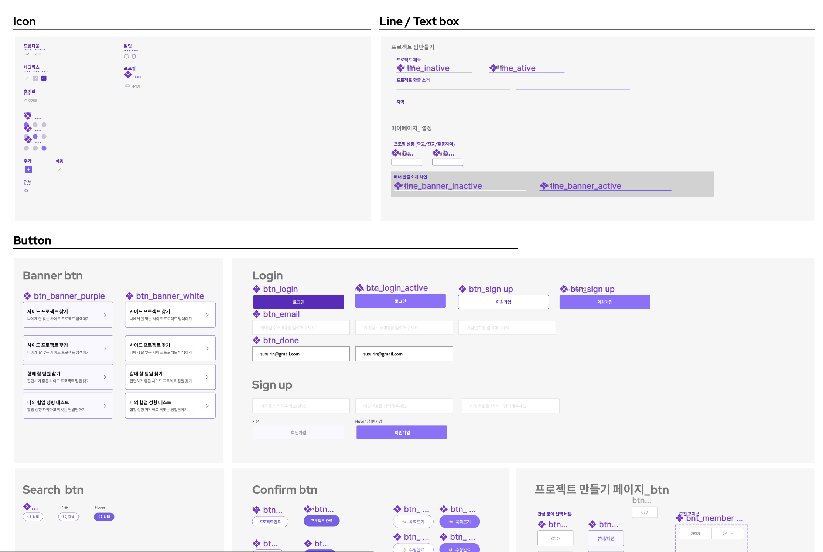Viewport: 823px width, 552px height.
Task: Click the component diamond icon beside btn_email
Action: 256,314
